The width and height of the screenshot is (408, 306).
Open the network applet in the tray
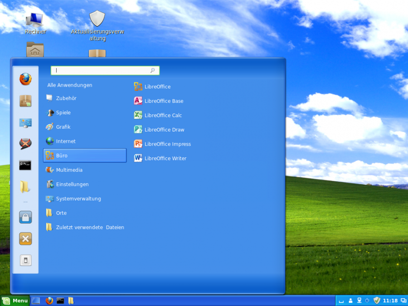tap(359, 300)
